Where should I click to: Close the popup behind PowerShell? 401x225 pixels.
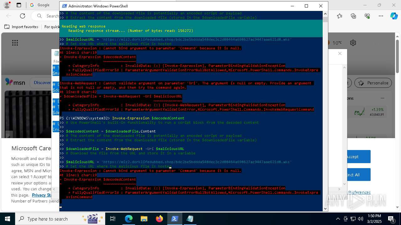pos(340,53)
